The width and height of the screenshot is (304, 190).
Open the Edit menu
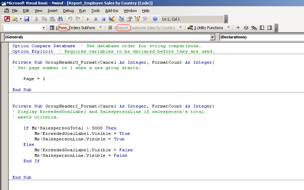coord(26,11)
